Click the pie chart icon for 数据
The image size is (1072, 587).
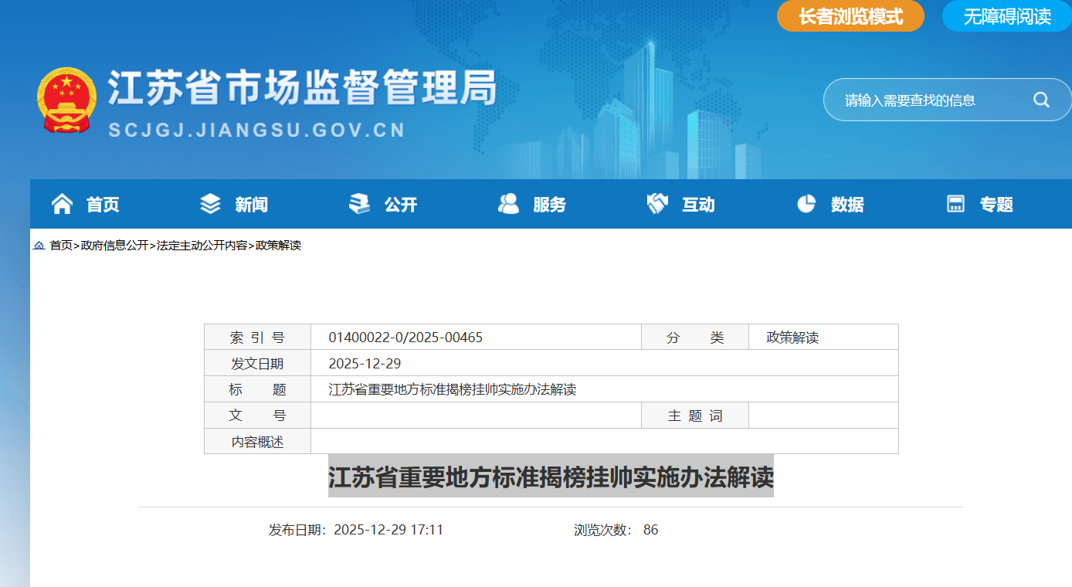806,204
